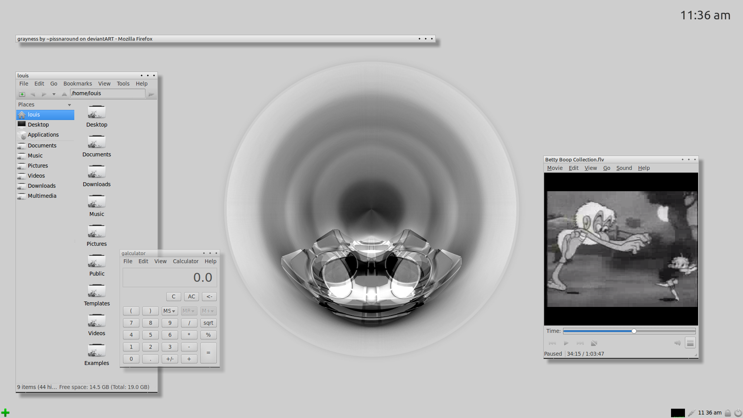Click the AC all-clear button in galculator

[192, 296]
